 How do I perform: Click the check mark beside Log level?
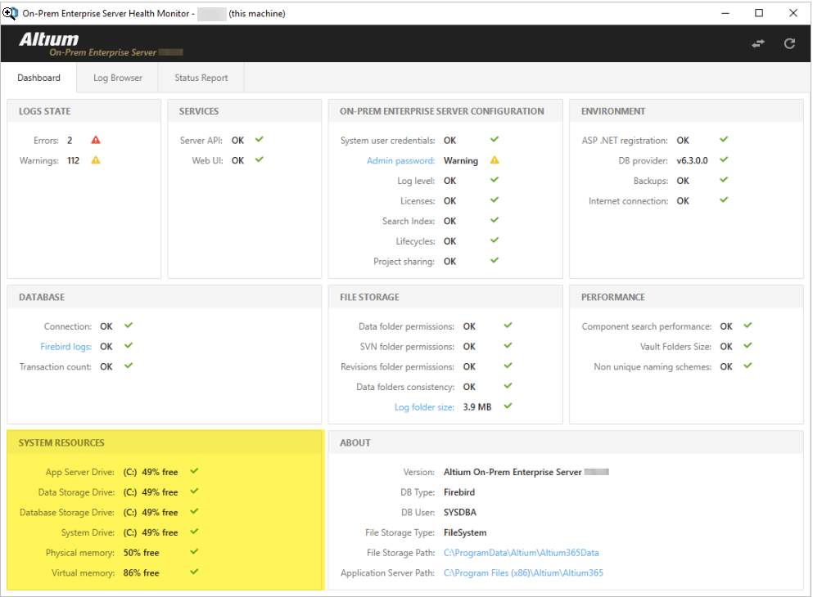click(x=495, y=180)
